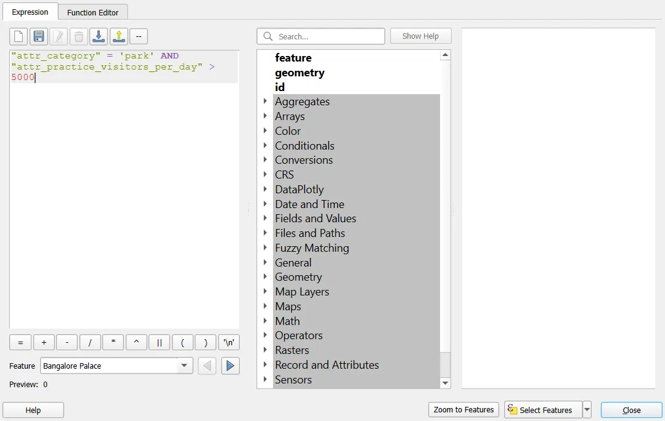The width and height of the screenshot is (665, 421).
Task: Click the function list scroll down arrow
Action: point(445,383)
